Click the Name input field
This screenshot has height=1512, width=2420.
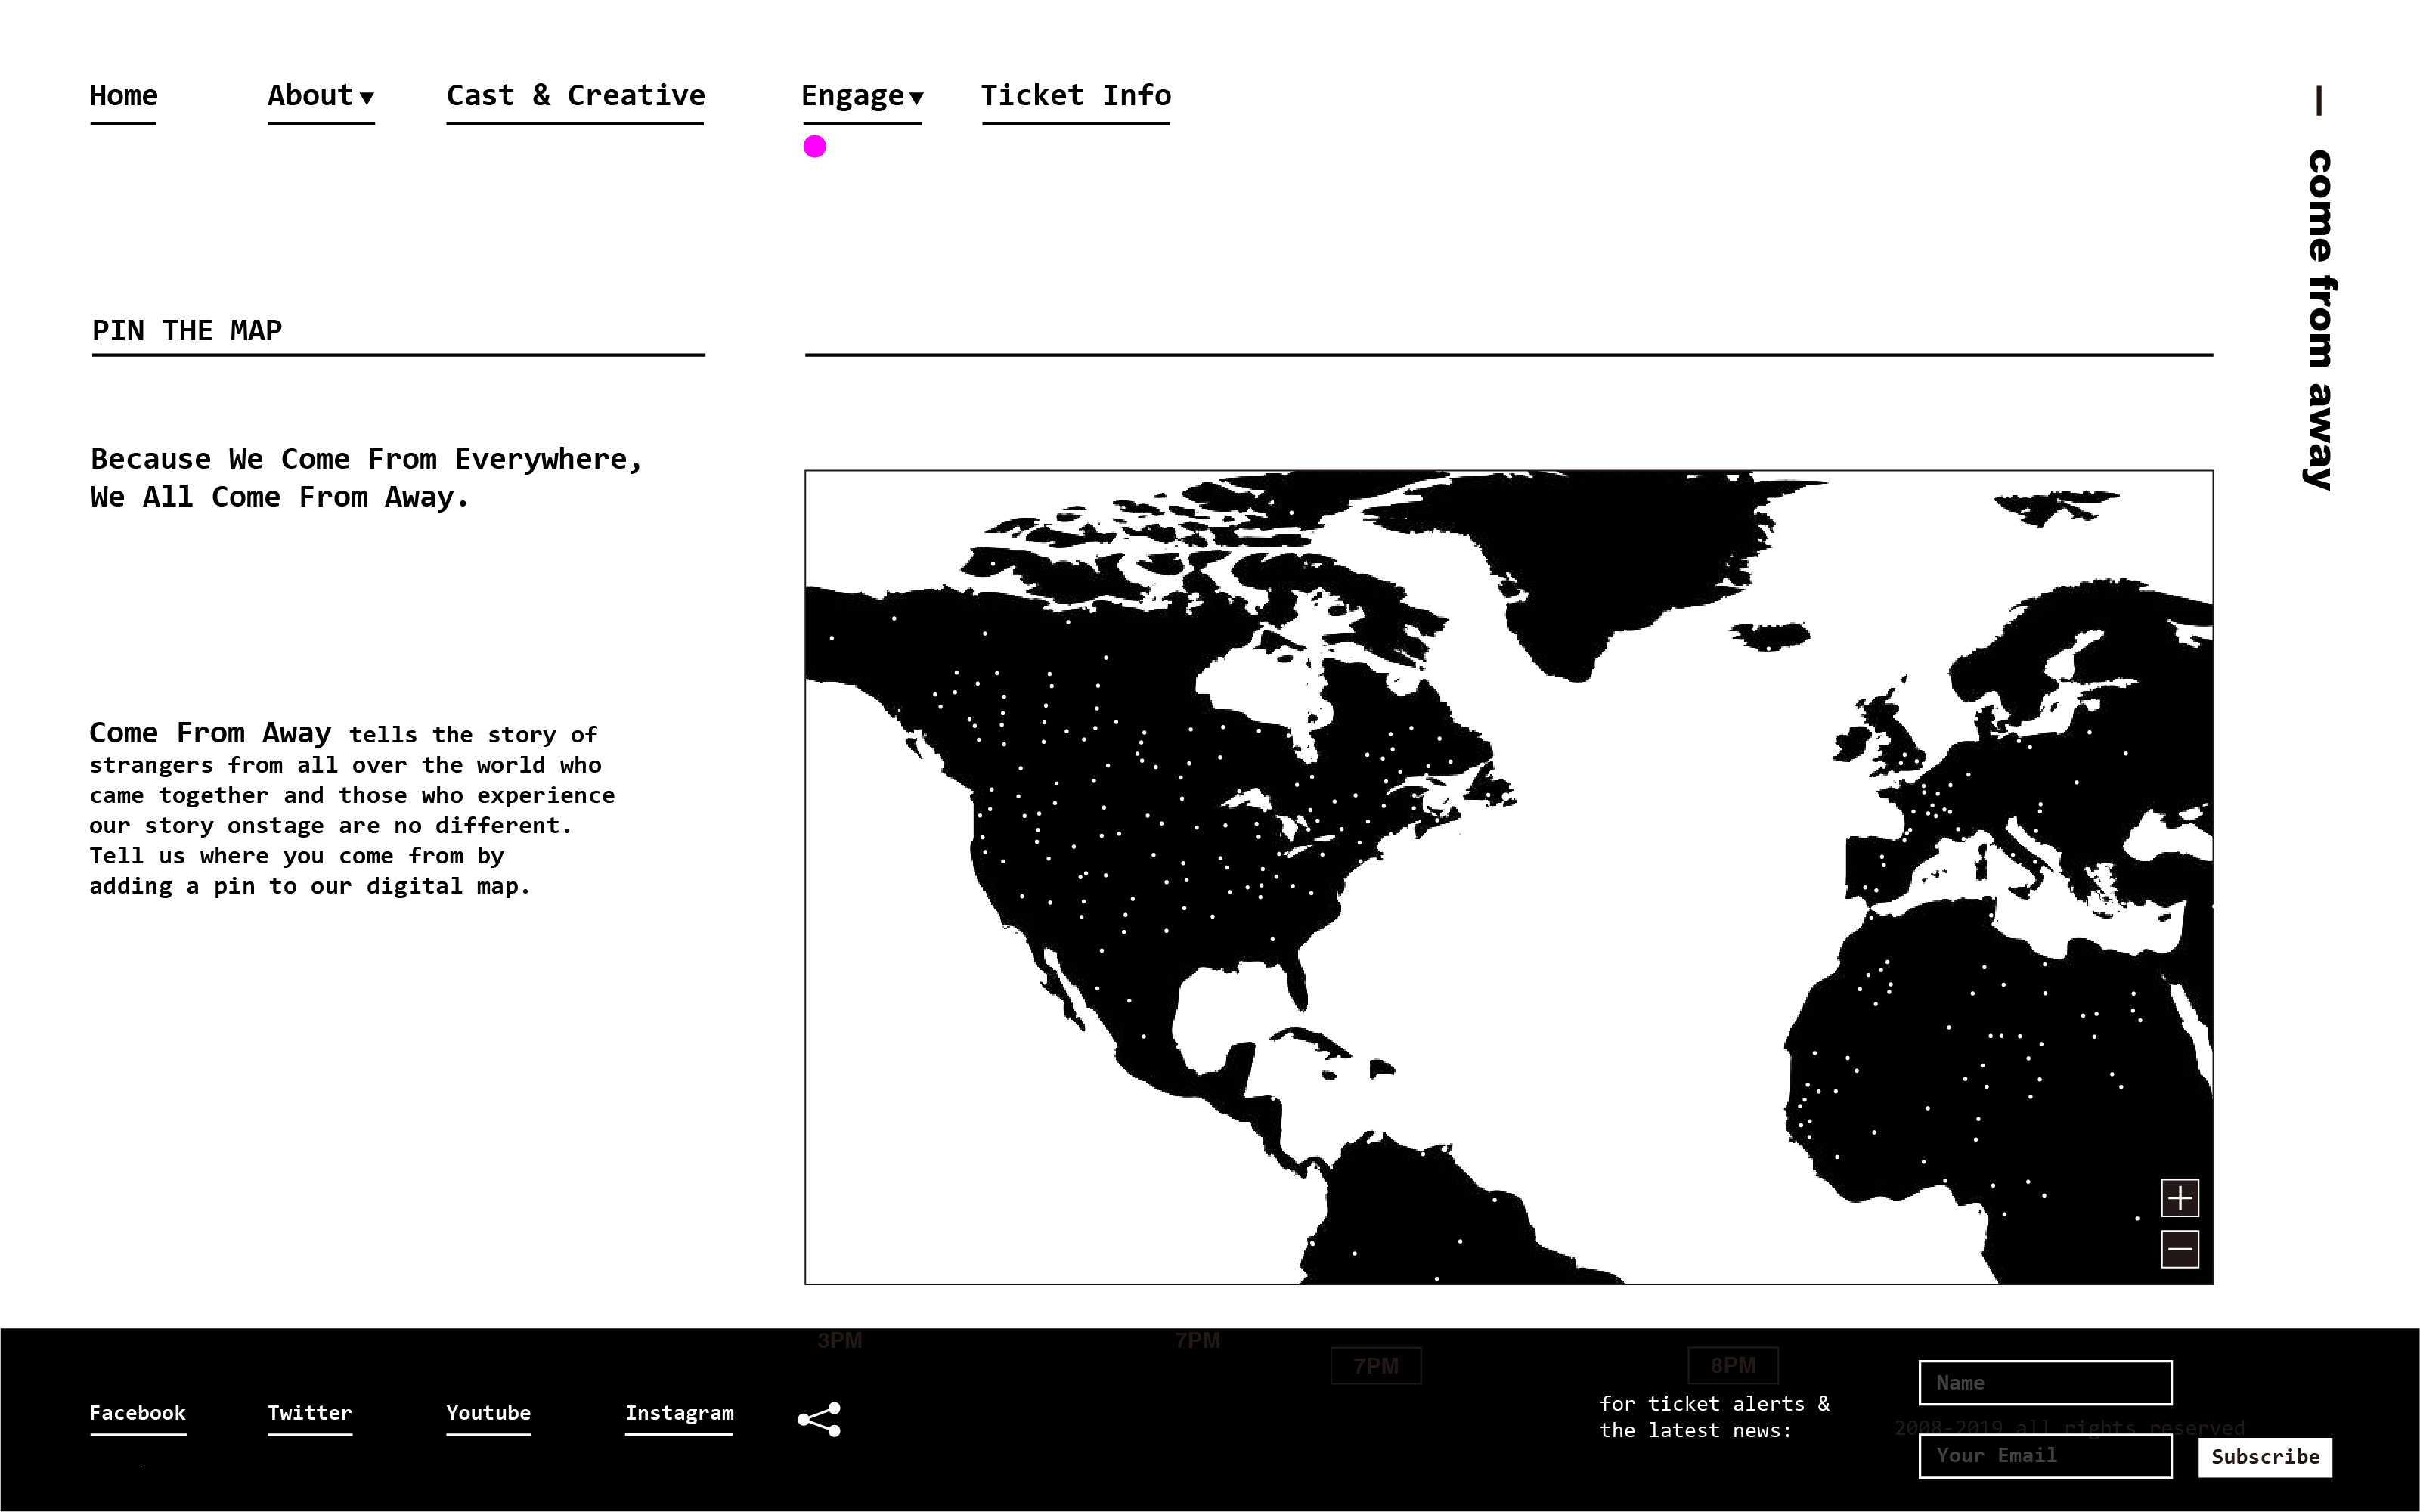2045,1383
